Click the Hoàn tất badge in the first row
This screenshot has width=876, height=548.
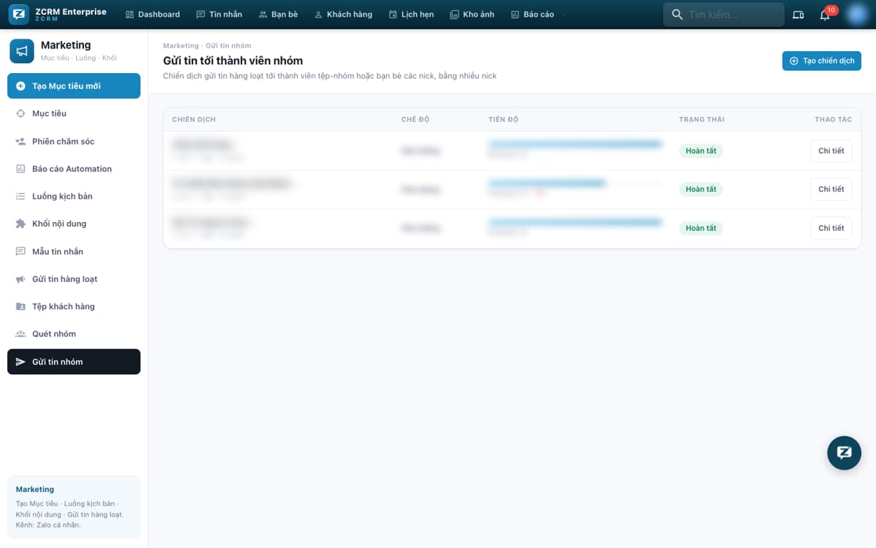point(701,151)
